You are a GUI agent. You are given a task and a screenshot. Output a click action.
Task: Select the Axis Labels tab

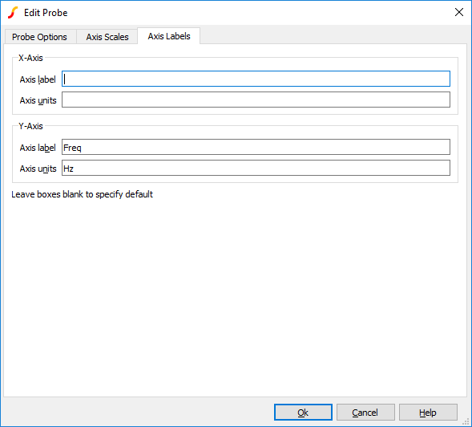pyautogui.click(x=169, y=36)
